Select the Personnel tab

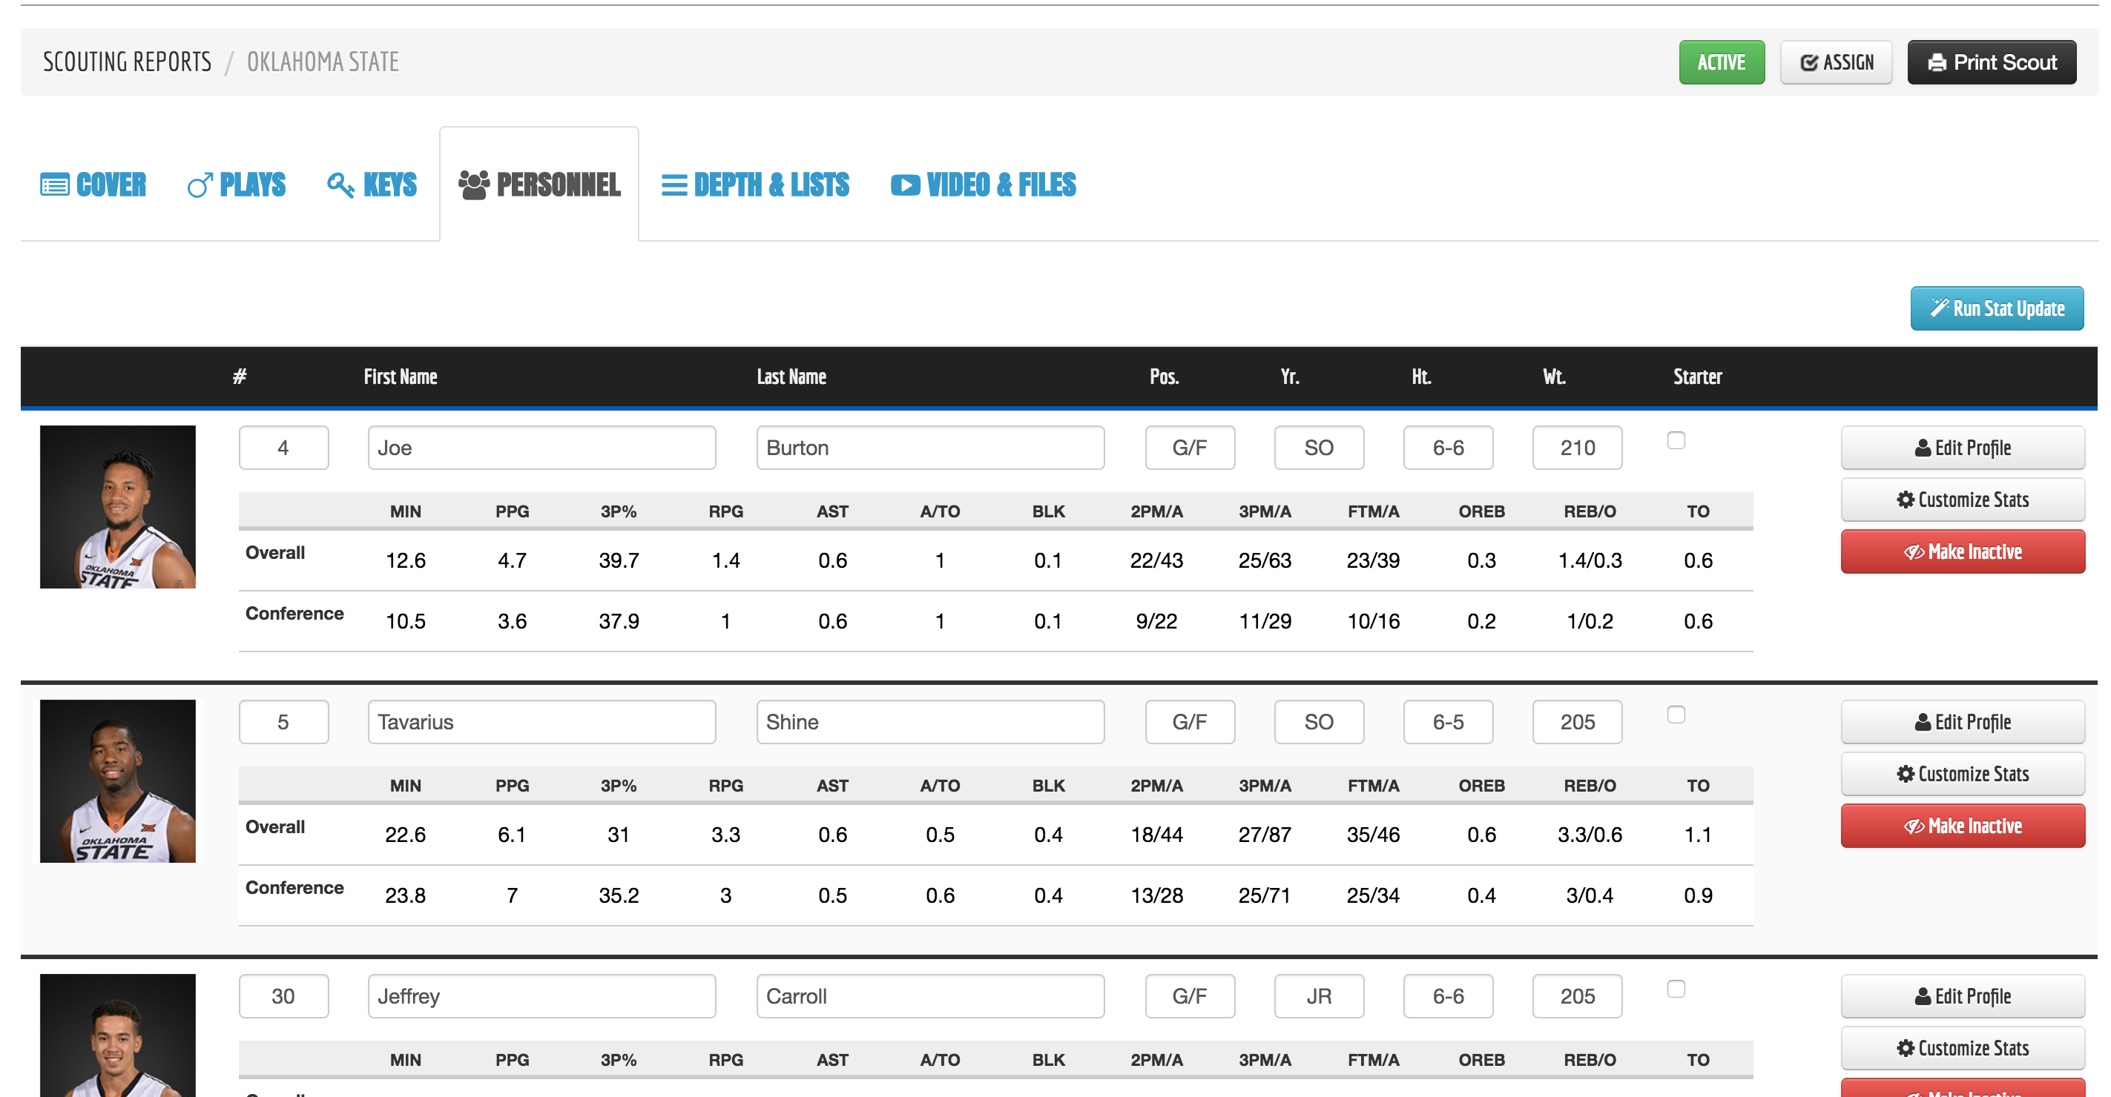pyautogui.click(x=539, y=185)
